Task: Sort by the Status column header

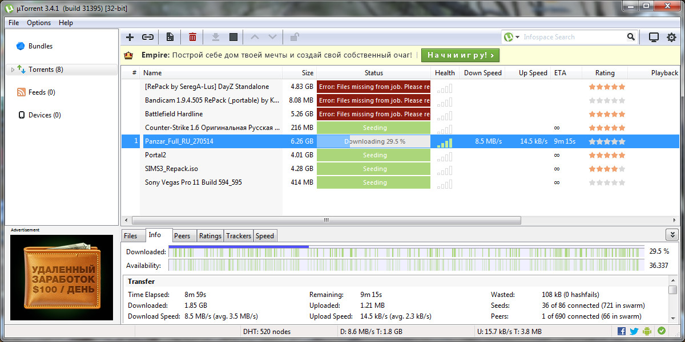Action: (x=374, y=73)
